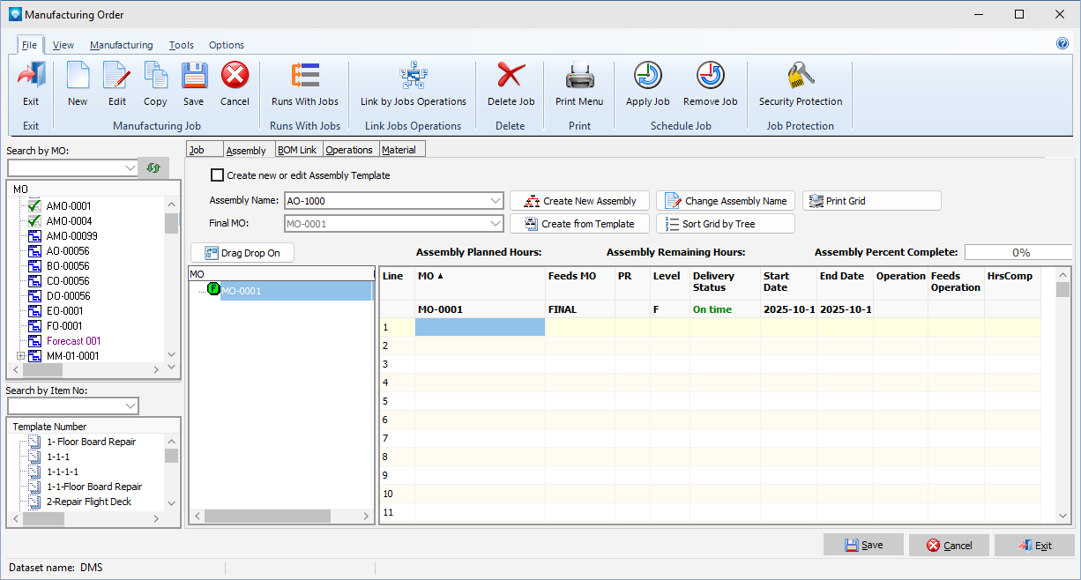The height and width of the screenshot is (580, 1081).
Task: Open Security Protection
Action: pyautogui.click(x=801, y=76)
